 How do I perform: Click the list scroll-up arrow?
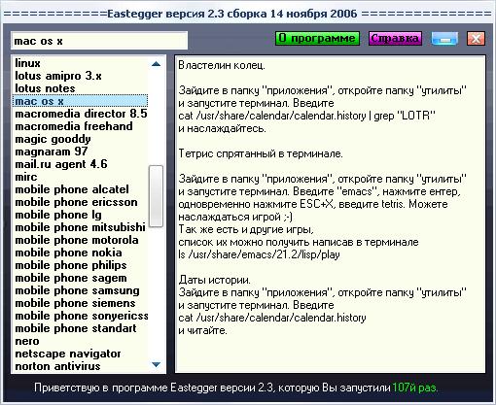[x=156, y=64]
